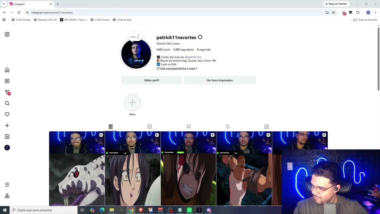Switch to the posts grid tab

click(110, 127)
